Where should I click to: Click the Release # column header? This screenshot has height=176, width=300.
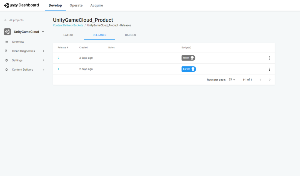click(x=63, y=47)
